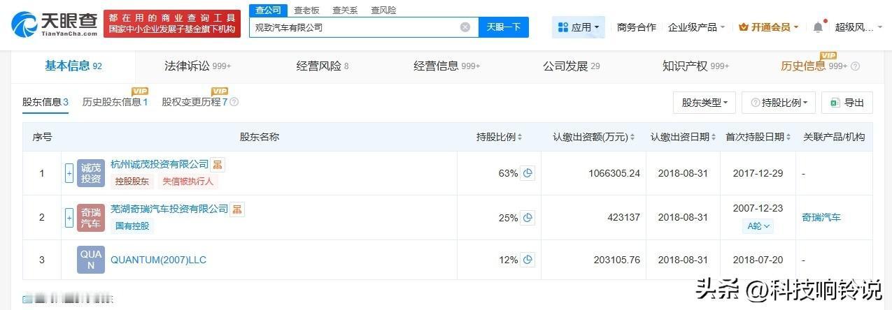Click the 奇瑞汽车 company logo
Viewport: 892px width, 310px height.
(x=90, y=218)
